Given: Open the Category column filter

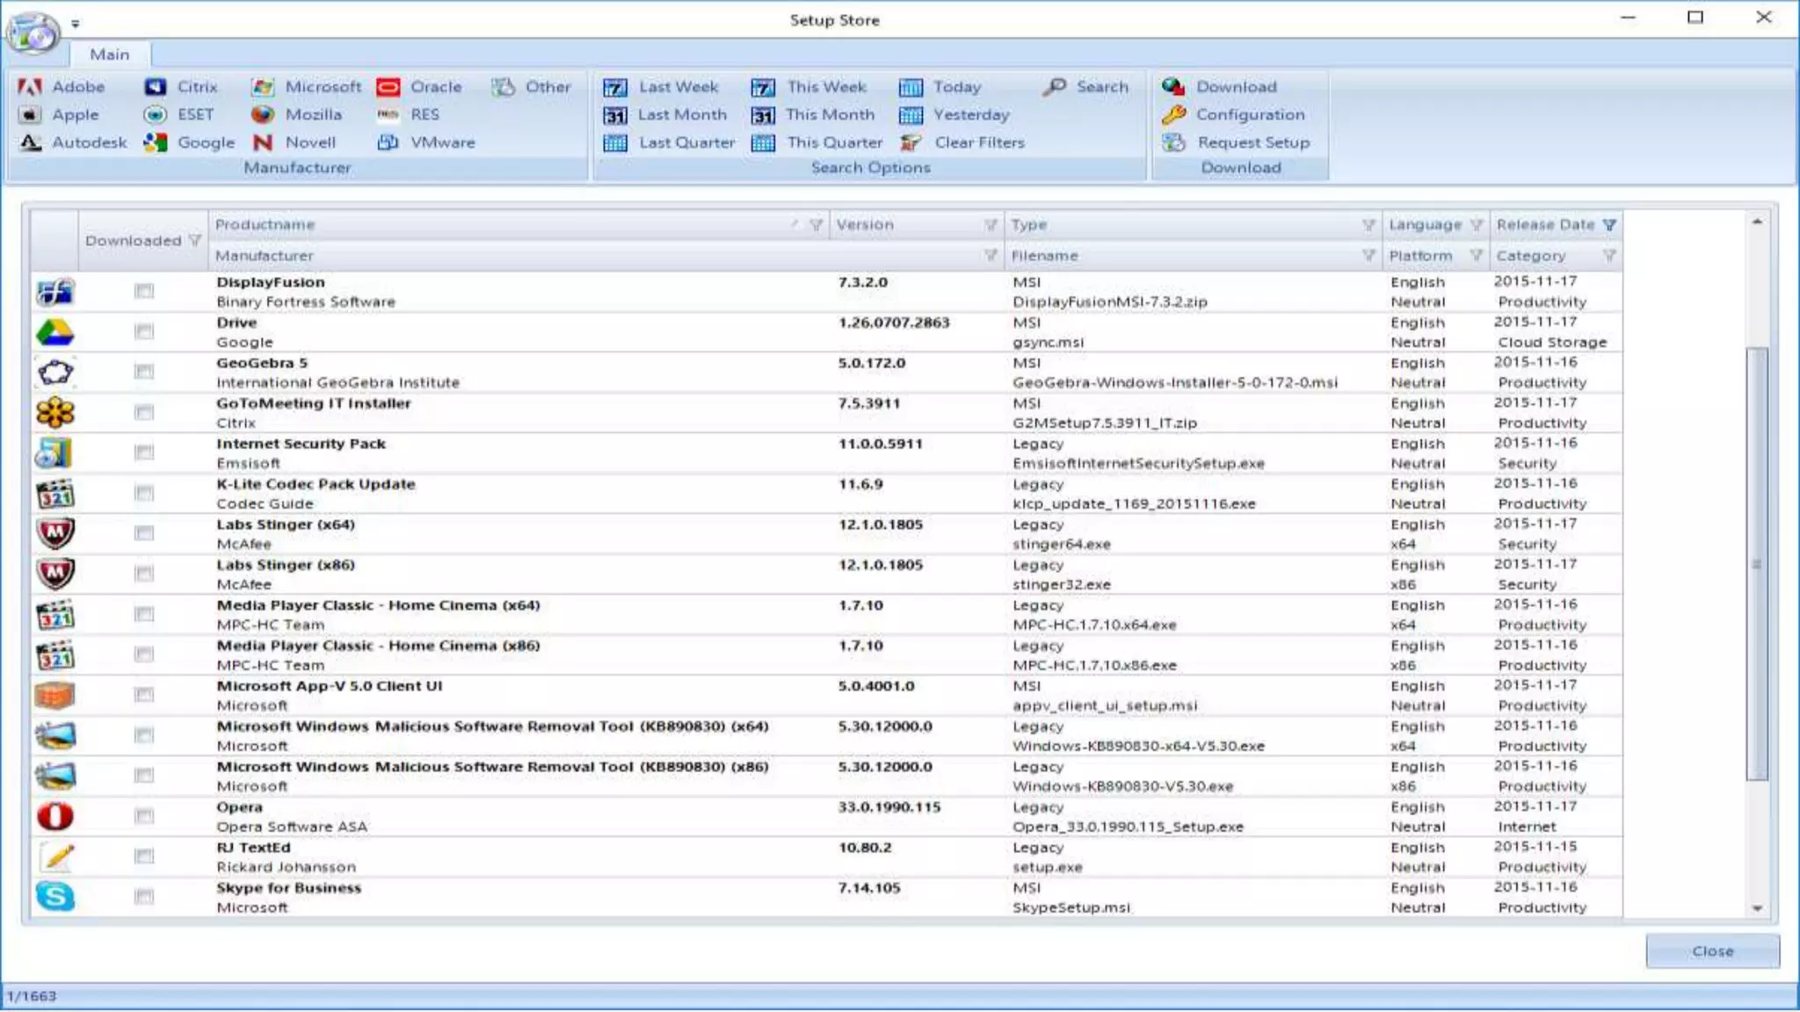Looking at the screenshot, I should 1609,256.
